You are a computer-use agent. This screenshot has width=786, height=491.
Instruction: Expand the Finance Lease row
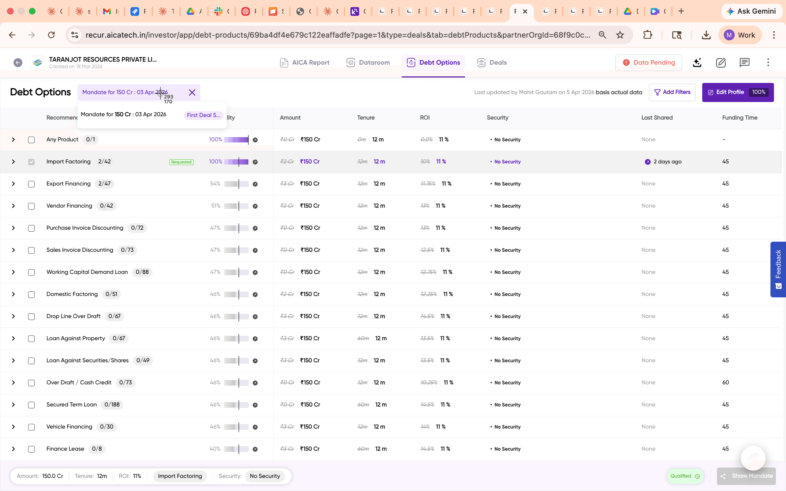coord(13,449)
